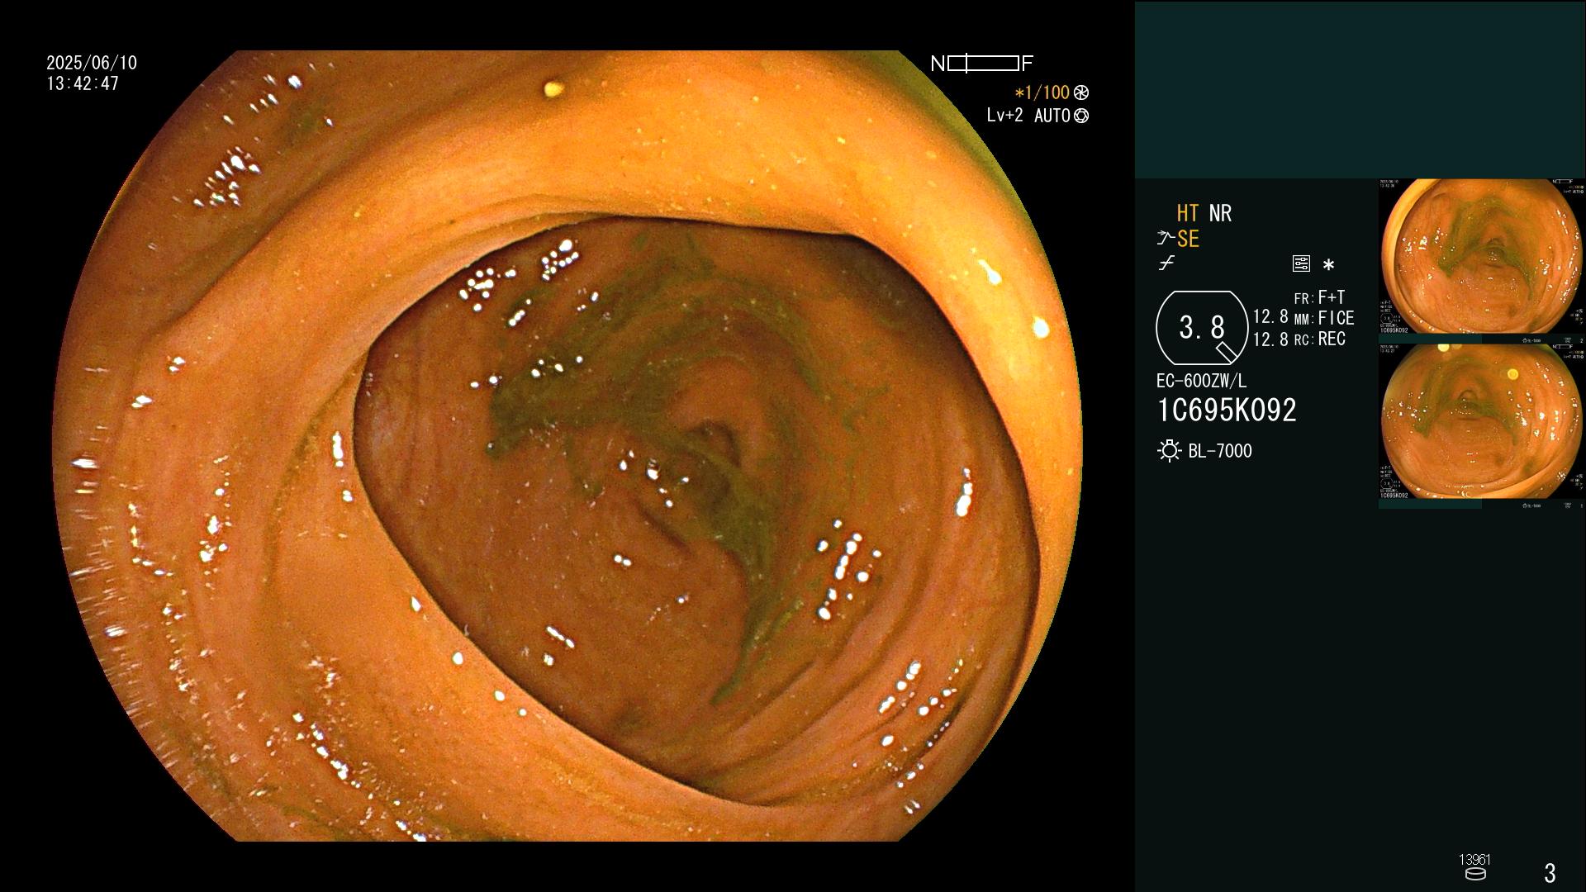The height and width of the screenshot is (892, 1586).
Task: Click the AUTO iris mode icon
Action: [1081, 116]
